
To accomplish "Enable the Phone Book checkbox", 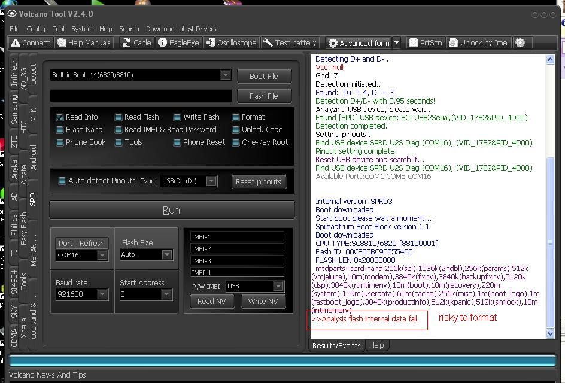I will point(60,142).
